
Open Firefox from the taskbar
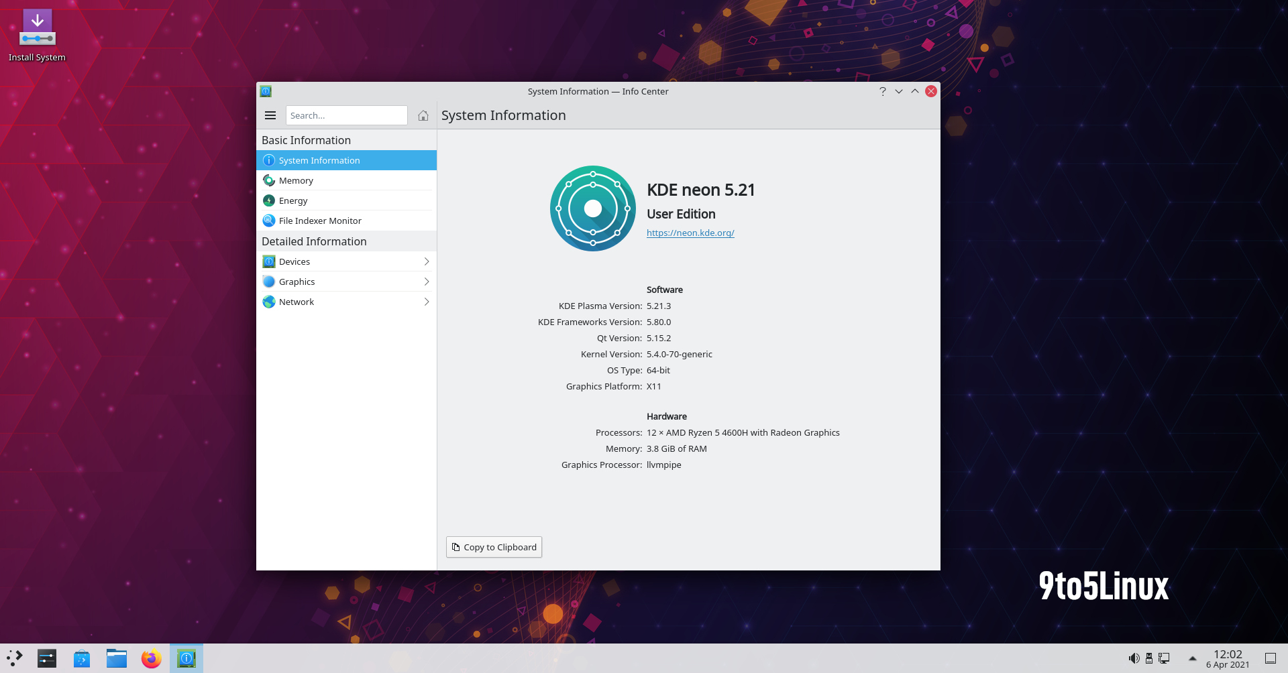tap(151, 658)
